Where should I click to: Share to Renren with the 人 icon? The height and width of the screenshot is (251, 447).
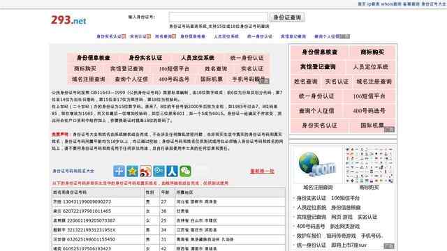pos(173,171)
